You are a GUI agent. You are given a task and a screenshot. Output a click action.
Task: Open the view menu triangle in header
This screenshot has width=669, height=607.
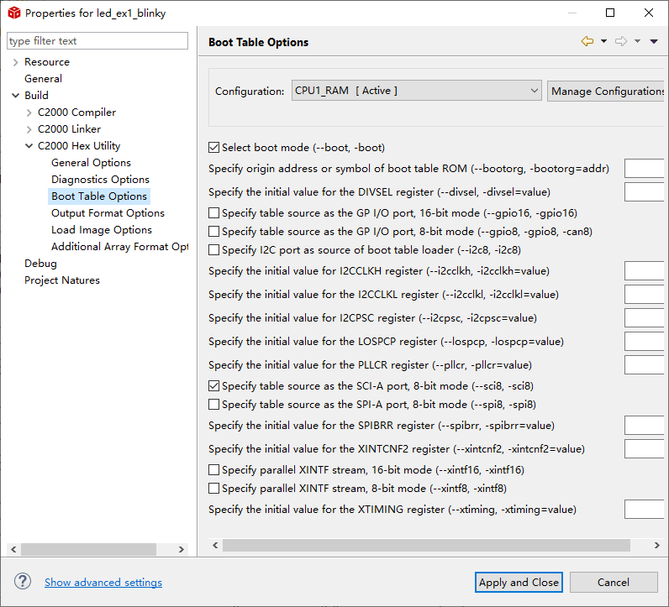point(654,41)
